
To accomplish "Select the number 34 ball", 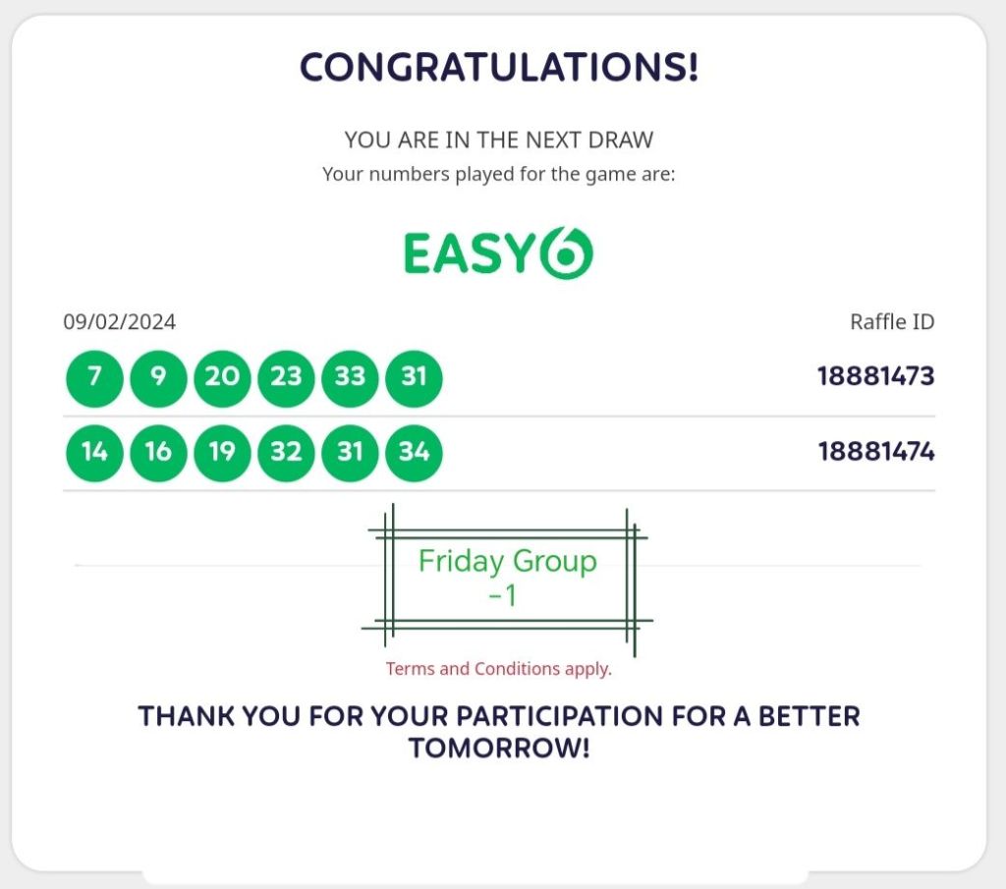I will (414, 452).
